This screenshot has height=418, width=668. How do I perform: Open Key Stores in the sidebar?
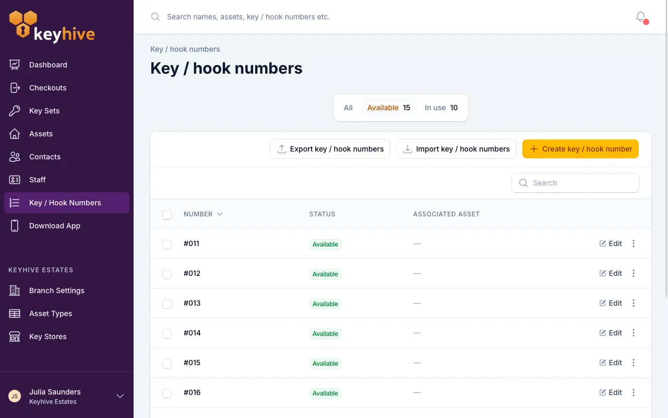tap(67, 336)
